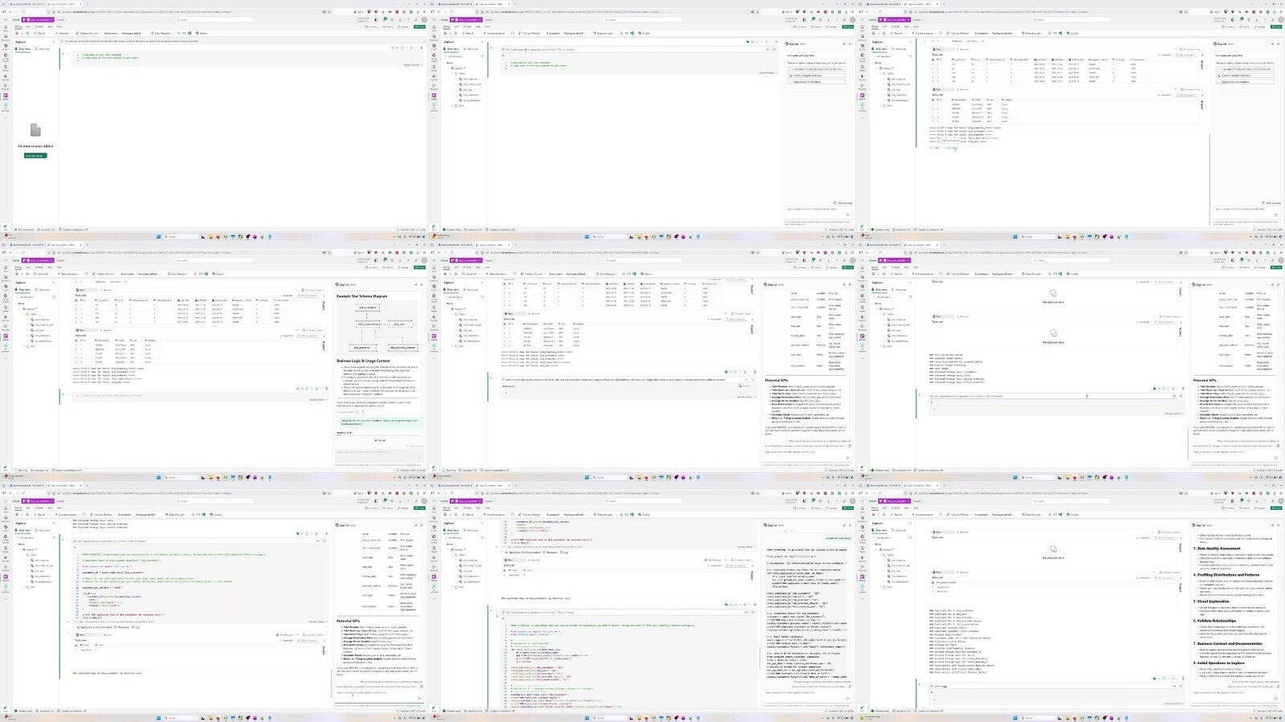Click Windows Start button in top-left frame taskbar
Screen dimensions: 1285x722
[158, 237]
